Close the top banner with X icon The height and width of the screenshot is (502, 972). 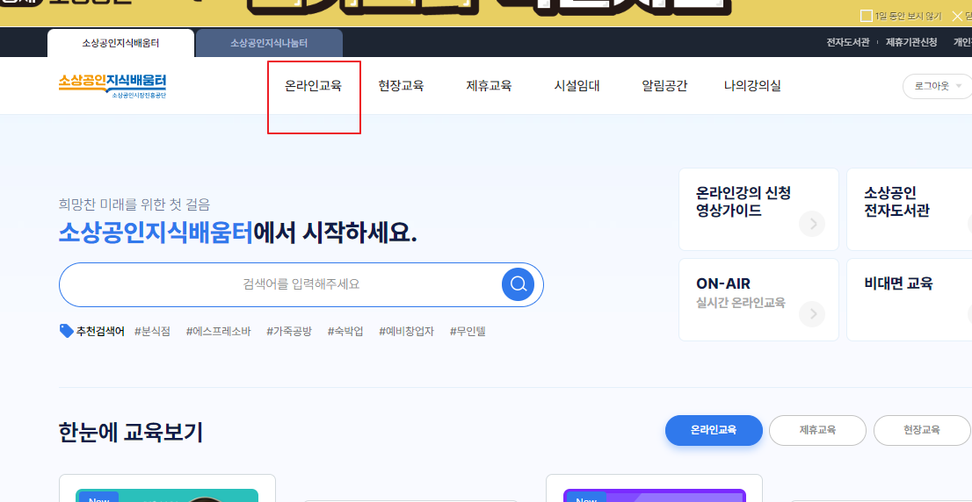coord(956,16)
